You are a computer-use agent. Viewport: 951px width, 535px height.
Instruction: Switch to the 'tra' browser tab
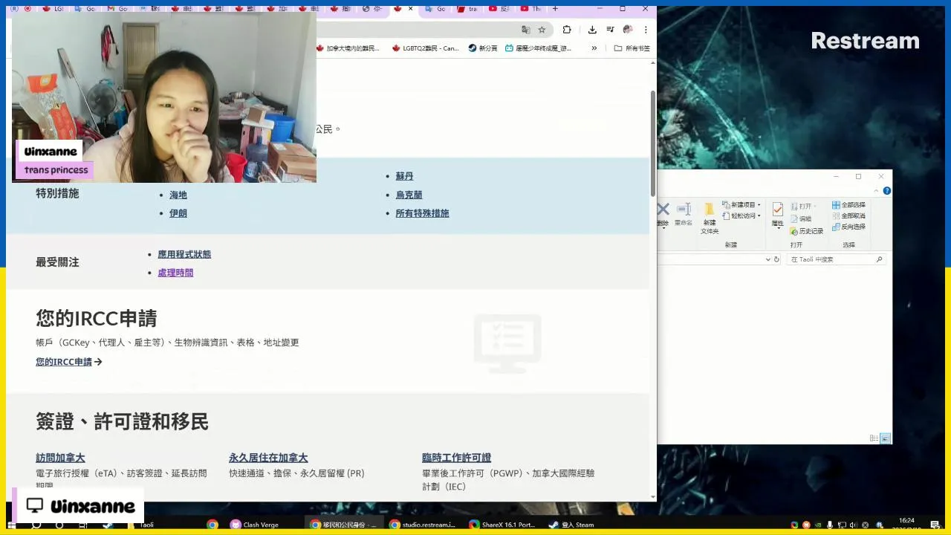467,9
